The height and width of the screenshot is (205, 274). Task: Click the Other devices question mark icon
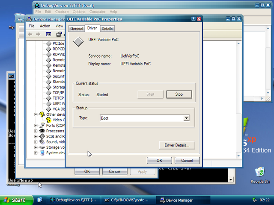[x=42, y=114]
